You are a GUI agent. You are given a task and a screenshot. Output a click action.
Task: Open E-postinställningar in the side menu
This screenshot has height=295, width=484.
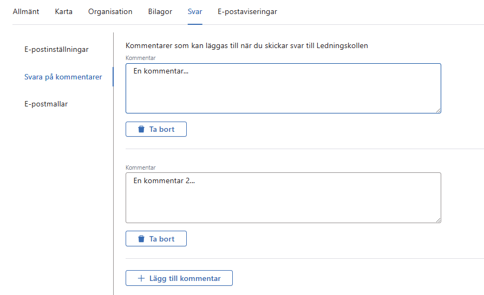56,50
